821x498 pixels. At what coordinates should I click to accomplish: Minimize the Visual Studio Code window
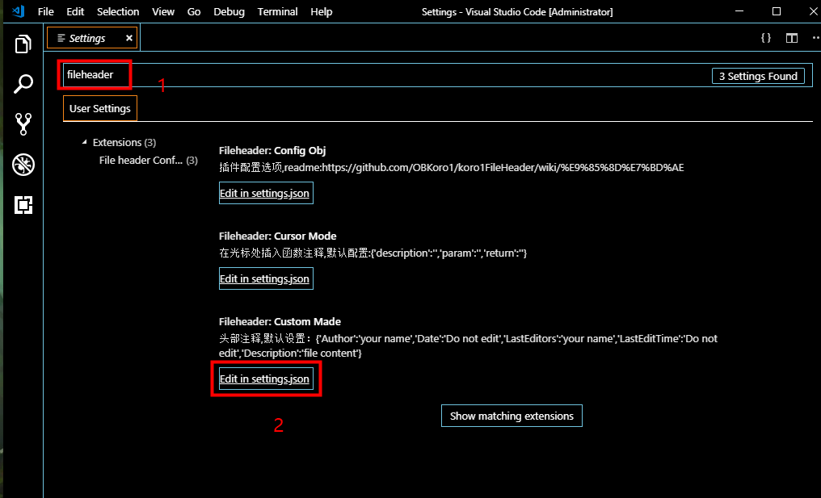(x=739, y=11)
